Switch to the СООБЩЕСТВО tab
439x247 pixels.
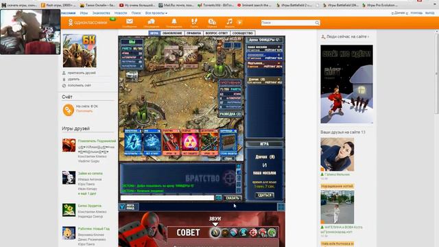242,33
